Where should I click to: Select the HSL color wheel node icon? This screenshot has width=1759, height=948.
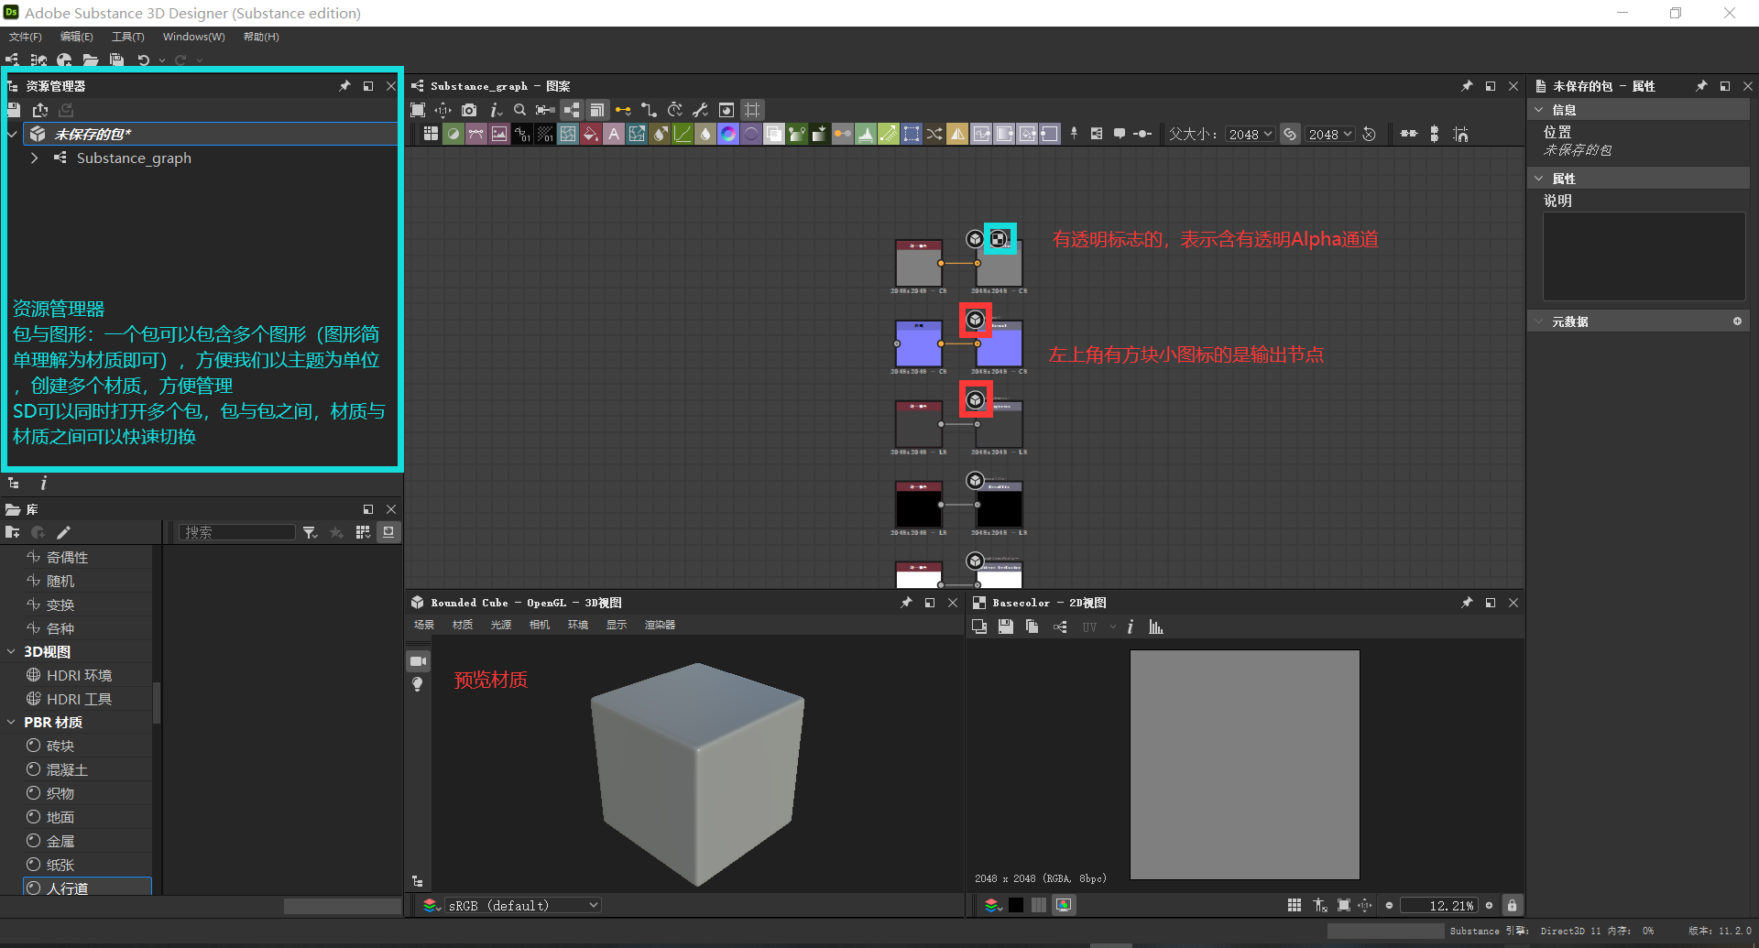[x=727, y=133]
